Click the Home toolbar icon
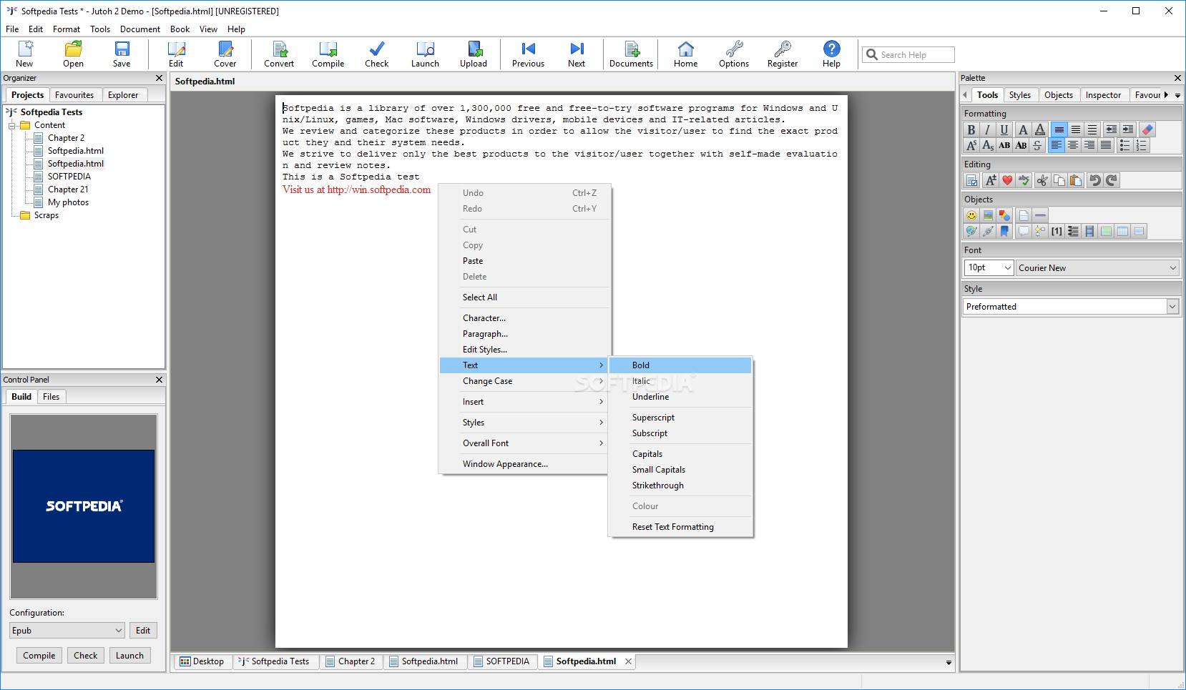 pos(685,54)
